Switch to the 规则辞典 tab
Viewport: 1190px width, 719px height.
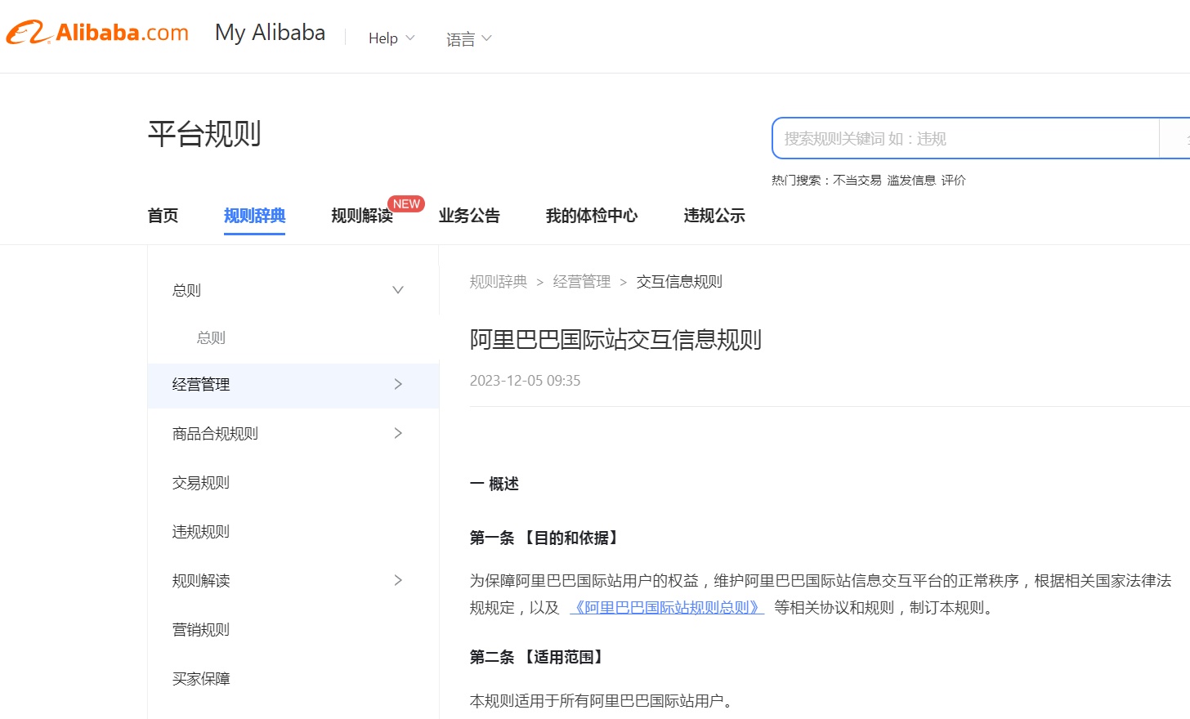click(254, 216)
